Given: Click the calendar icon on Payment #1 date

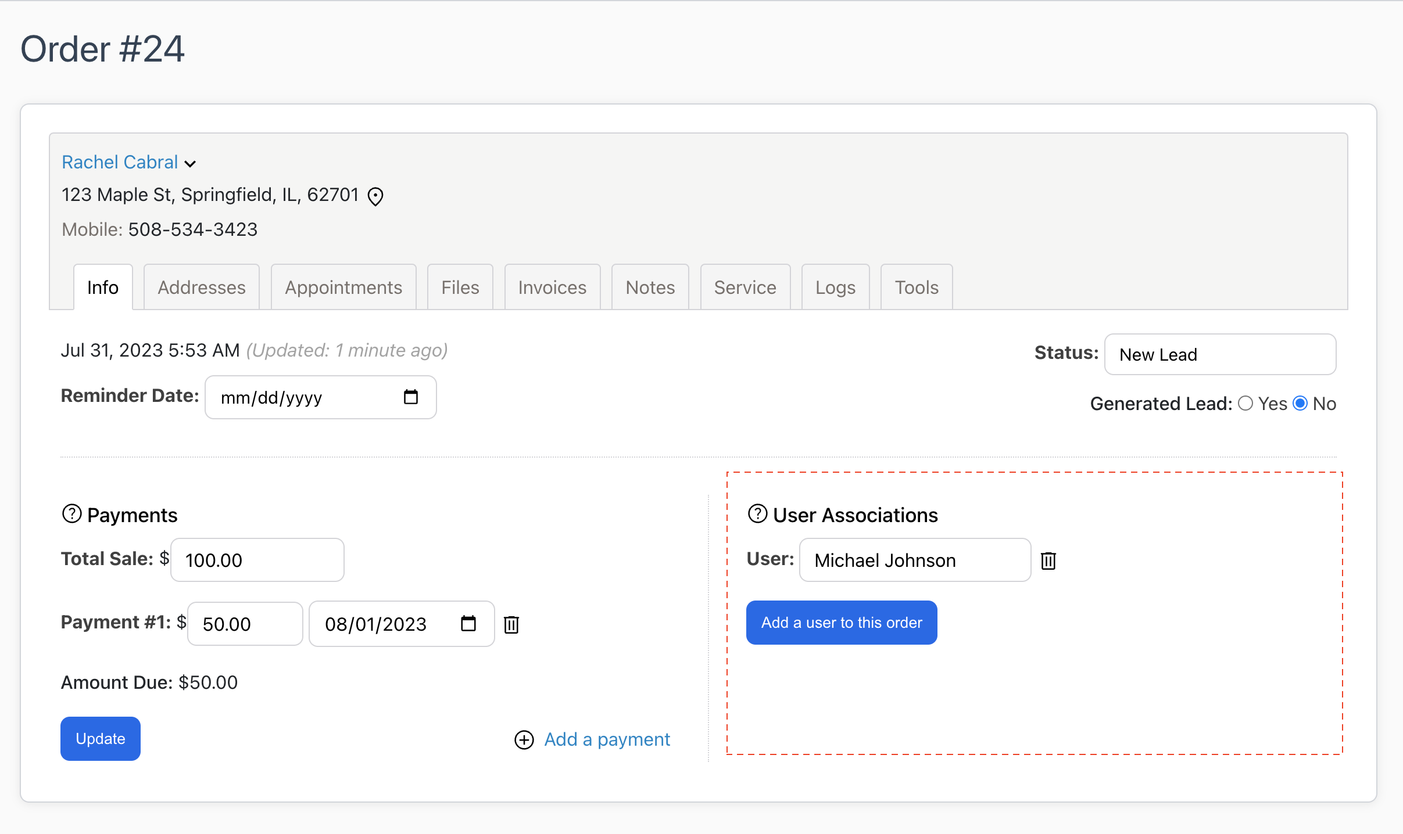Looking at the screenshot, I should pos(468,624).
